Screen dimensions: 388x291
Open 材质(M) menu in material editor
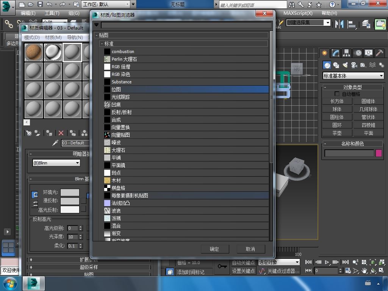53,38
